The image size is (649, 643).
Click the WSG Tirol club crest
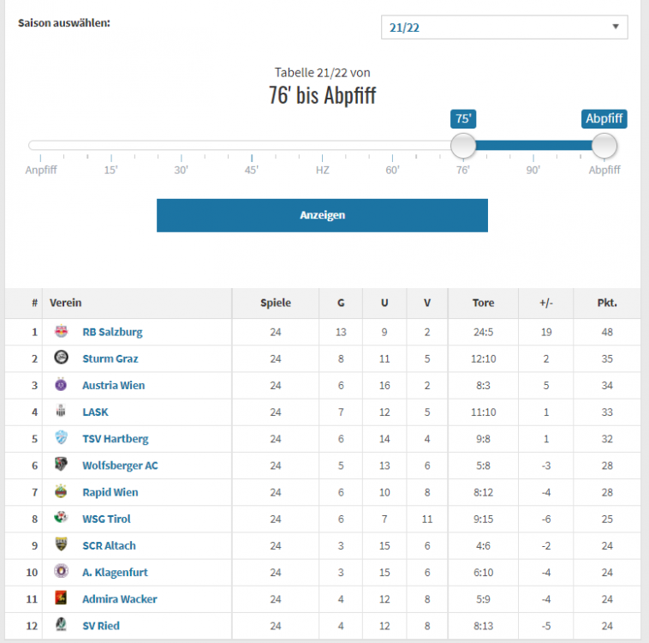coord(62,519)
